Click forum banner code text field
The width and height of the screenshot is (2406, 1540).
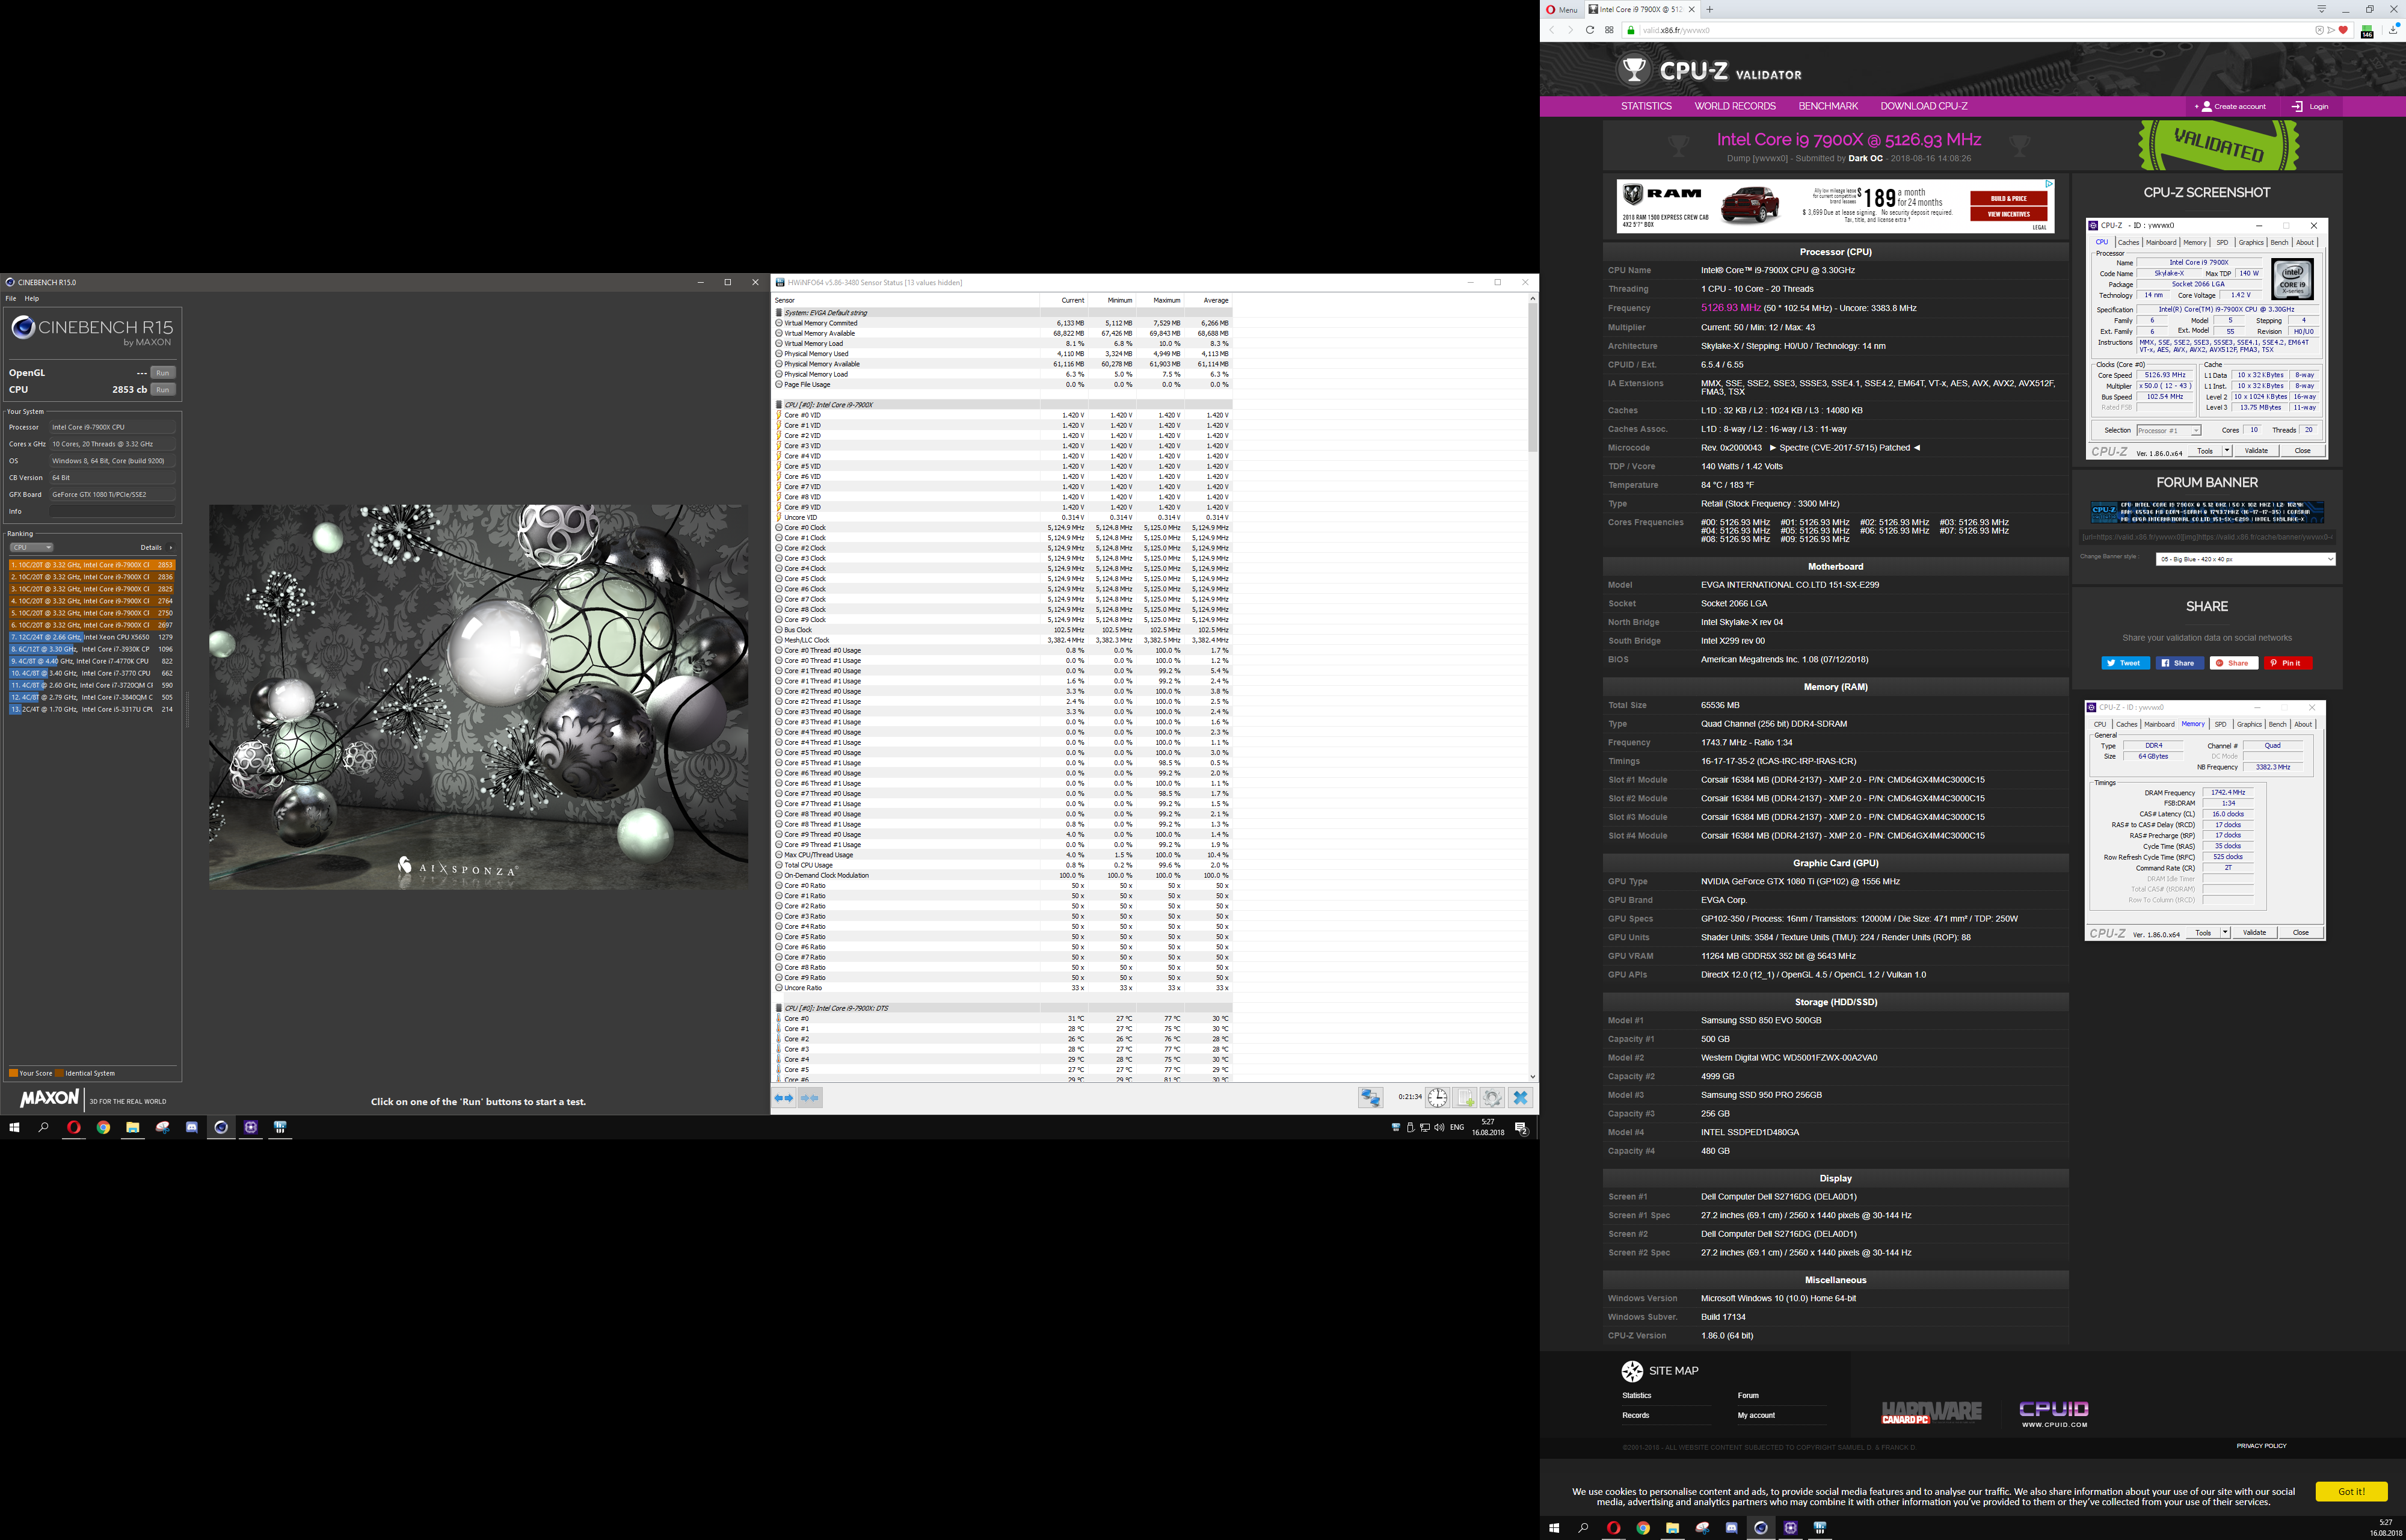(x=2207, y=537)
